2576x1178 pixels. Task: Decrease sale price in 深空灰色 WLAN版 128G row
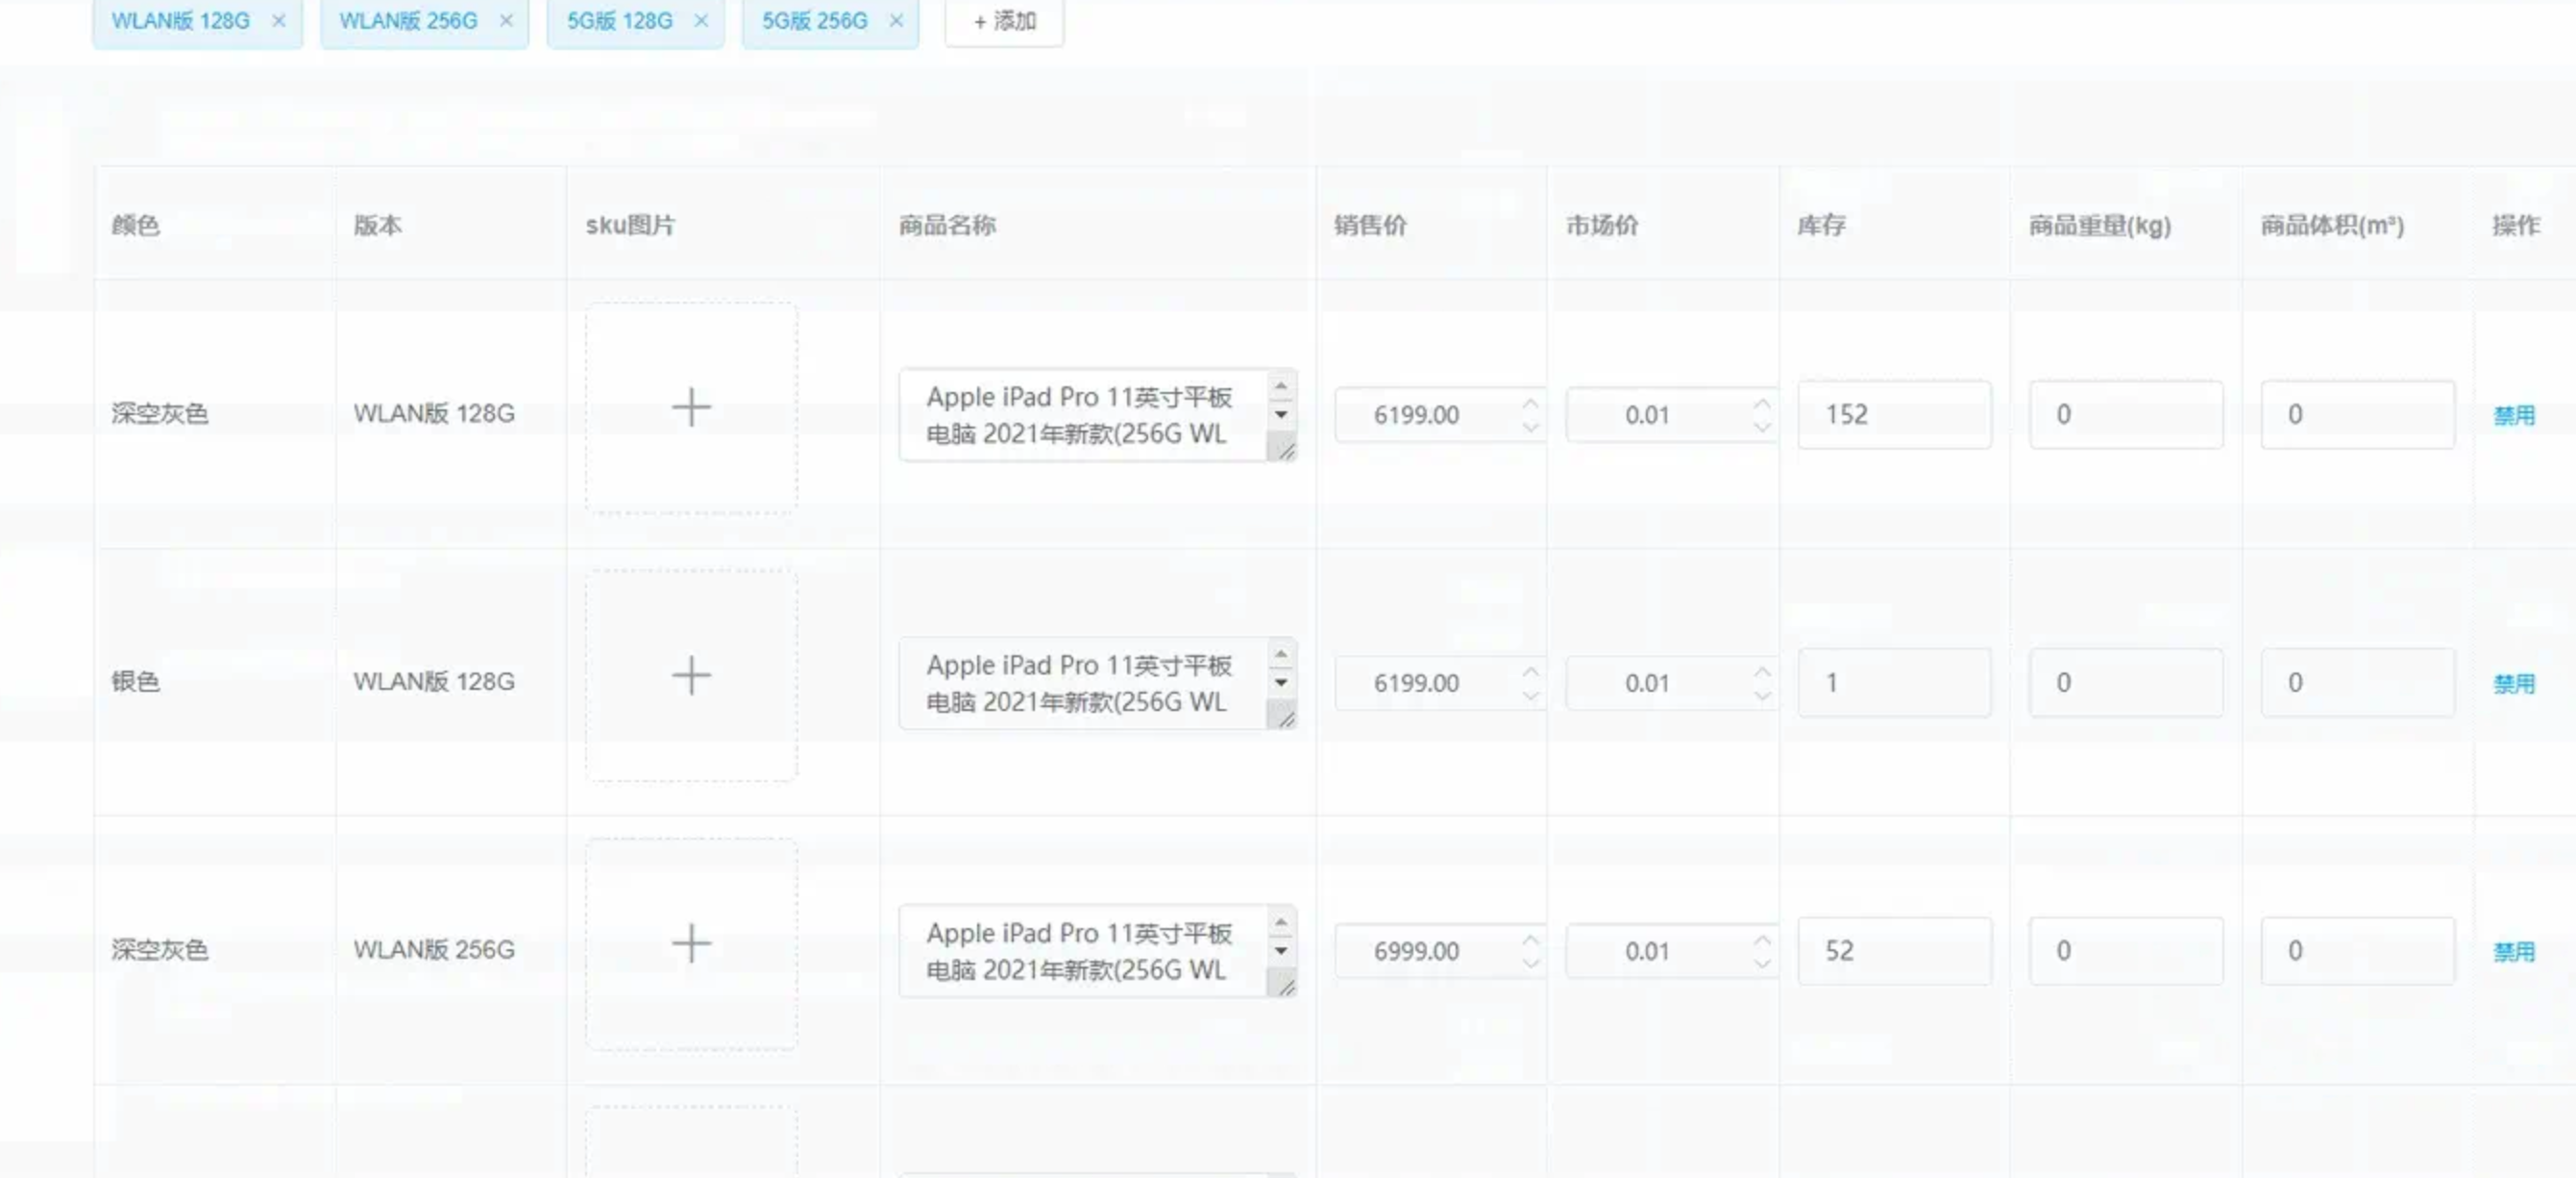coord(1531,428)
